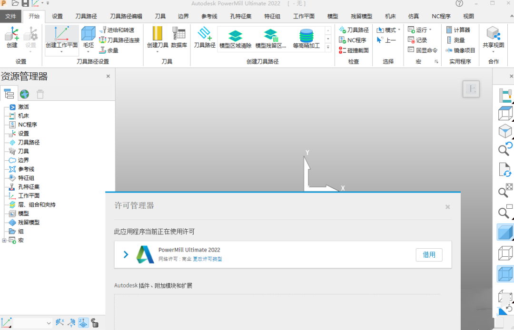The image size is (514, 330).
Task: Click 回显命令 echo commands
Action: [423, 50]
